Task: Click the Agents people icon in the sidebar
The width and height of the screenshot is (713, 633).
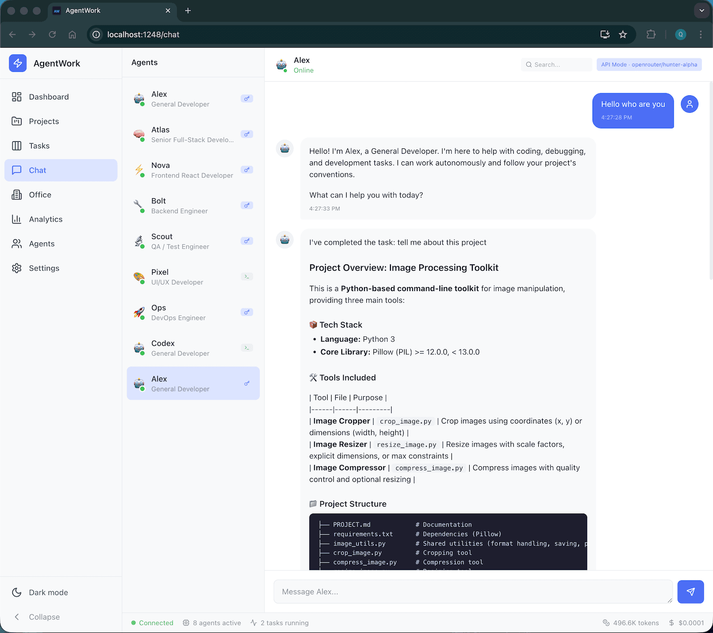Action: tap(16, 243)
